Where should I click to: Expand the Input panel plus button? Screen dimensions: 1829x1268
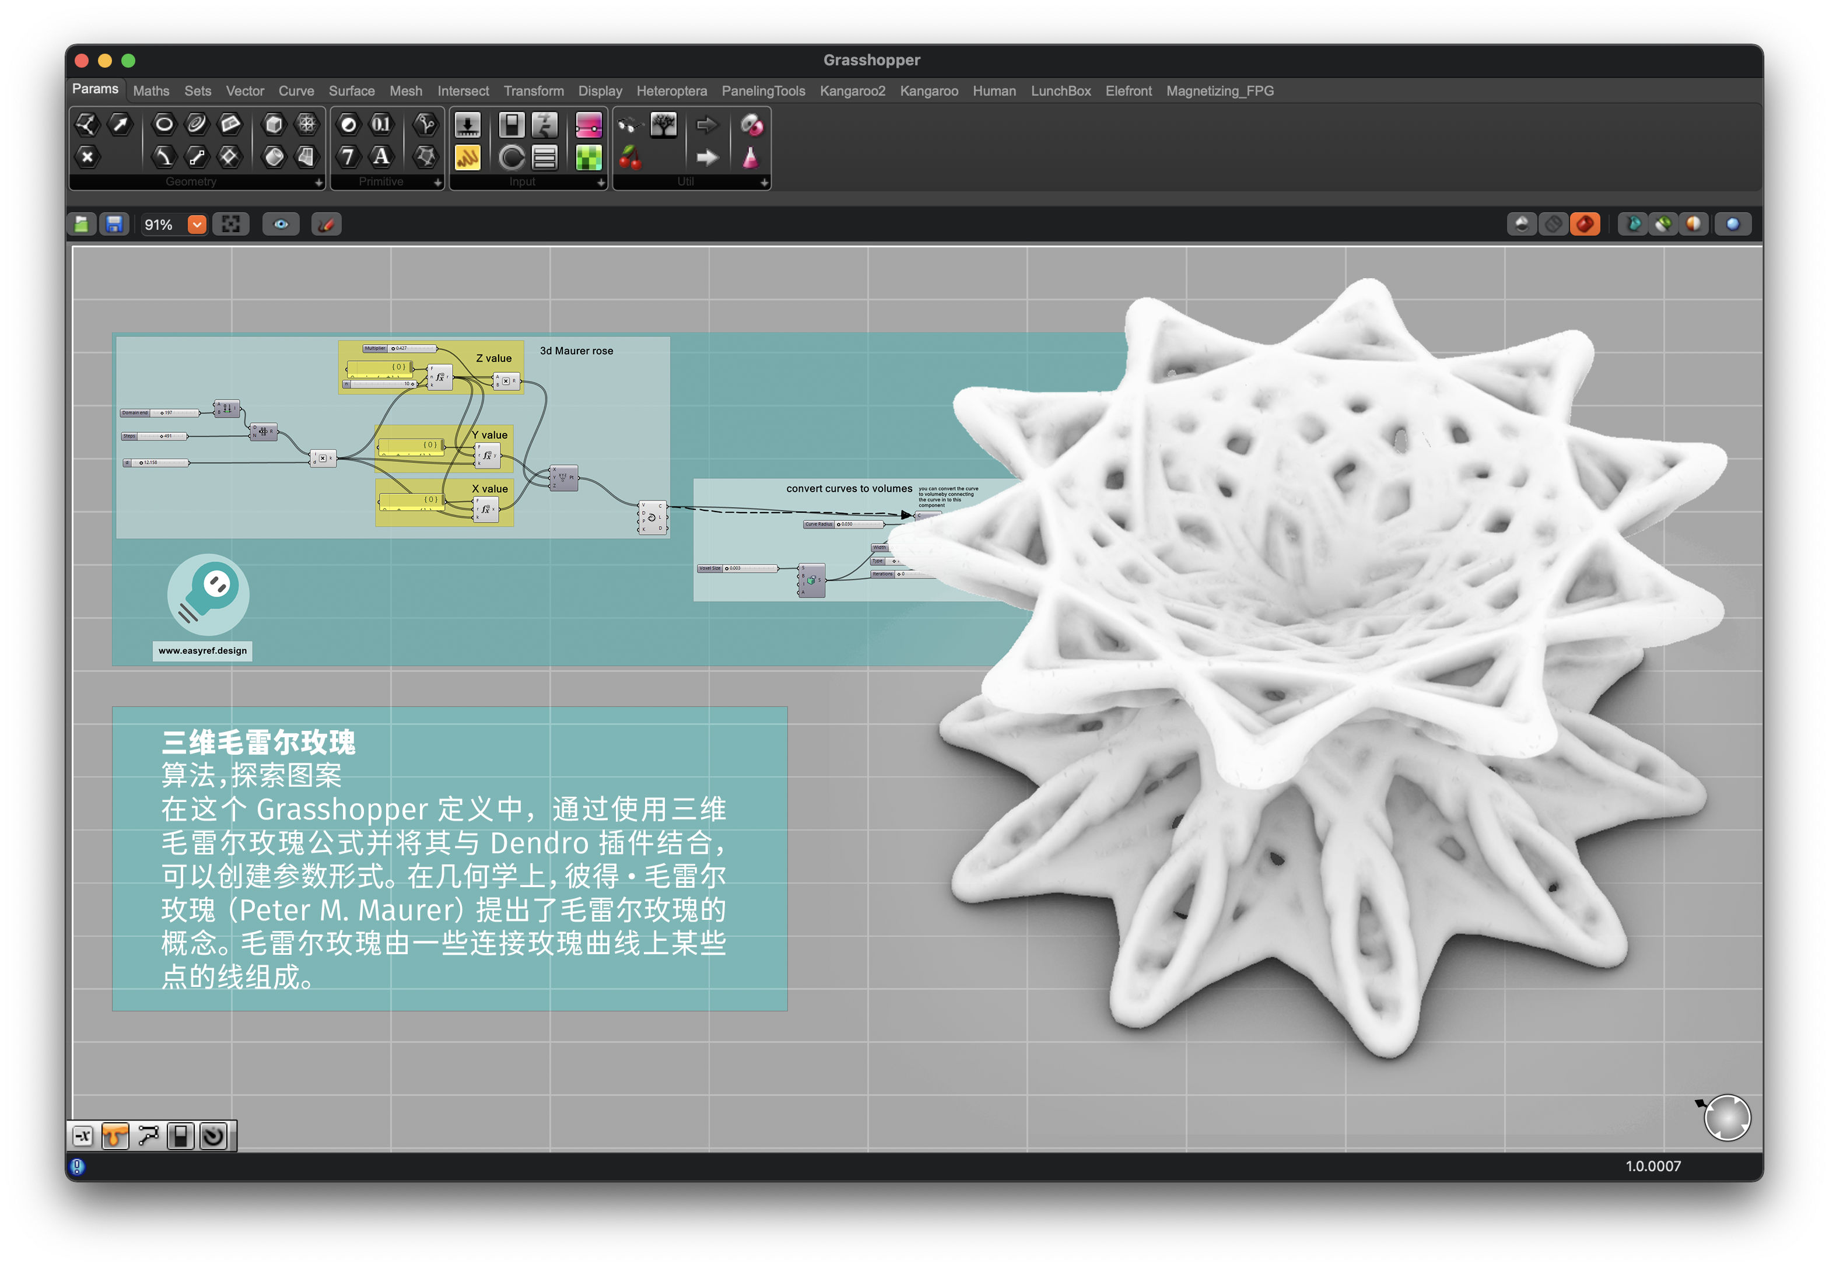click(601, 183)
